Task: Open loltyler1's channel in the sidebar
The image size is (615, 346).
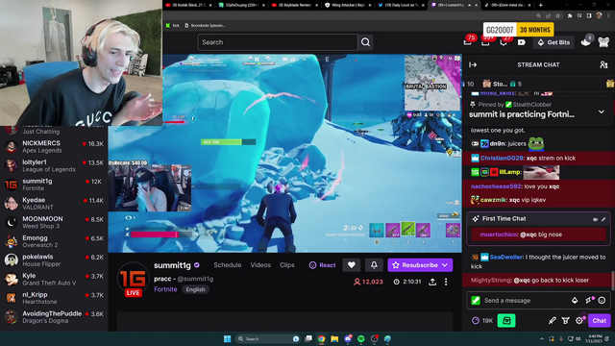Action: [x=54, y=165]
